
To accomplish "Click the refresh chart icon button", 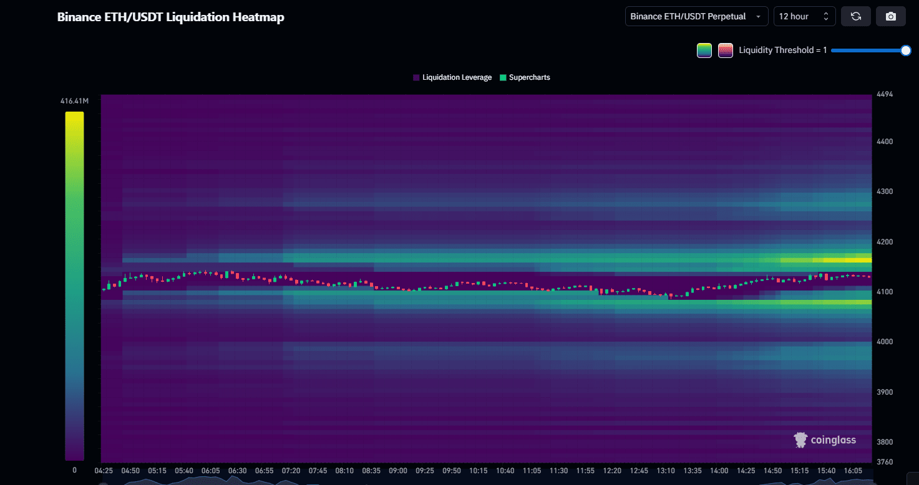I will click(855, 16).
